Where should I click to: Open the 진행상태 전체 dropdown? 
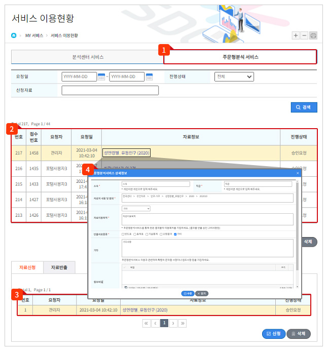click(x=234, y=76)
